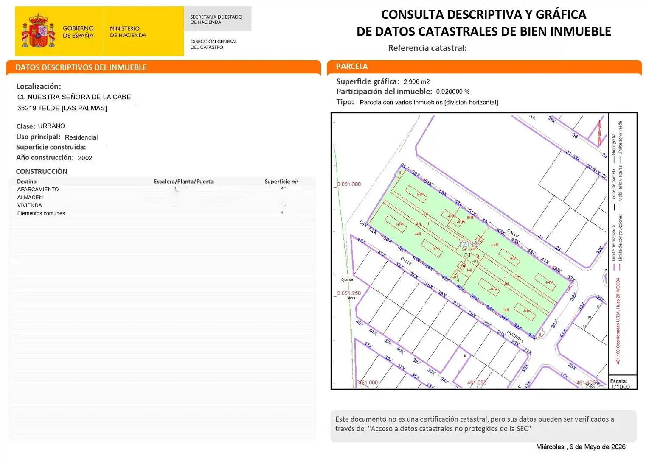Click the Superficie gráfica label
Viewport: 649px width, 458px height.
tap(368, 81)
